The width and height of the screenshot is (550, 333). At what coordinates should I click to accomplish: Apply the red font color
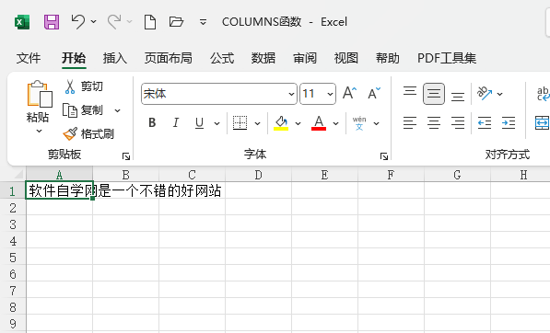click(319, 123)
